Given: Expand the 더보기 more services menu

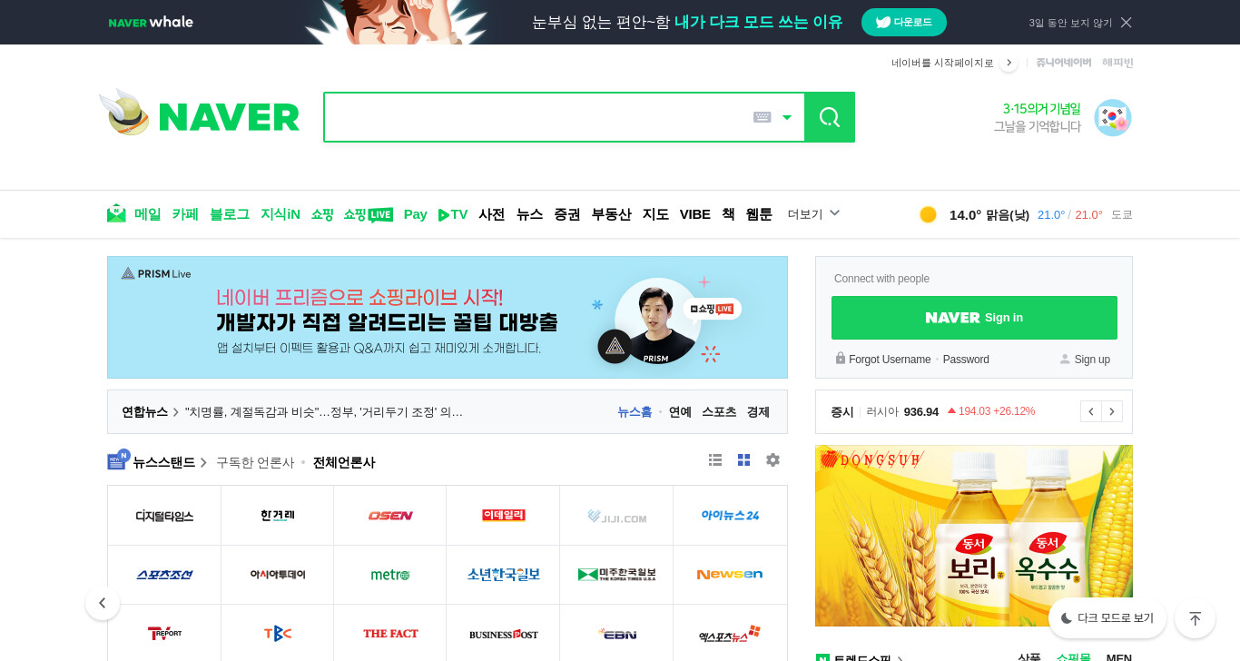Looking at the screenshot, I should click(x=813, y=214).
